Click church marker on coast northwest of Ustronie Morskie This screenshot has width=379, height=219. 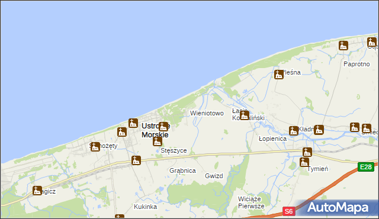[133, 123]
